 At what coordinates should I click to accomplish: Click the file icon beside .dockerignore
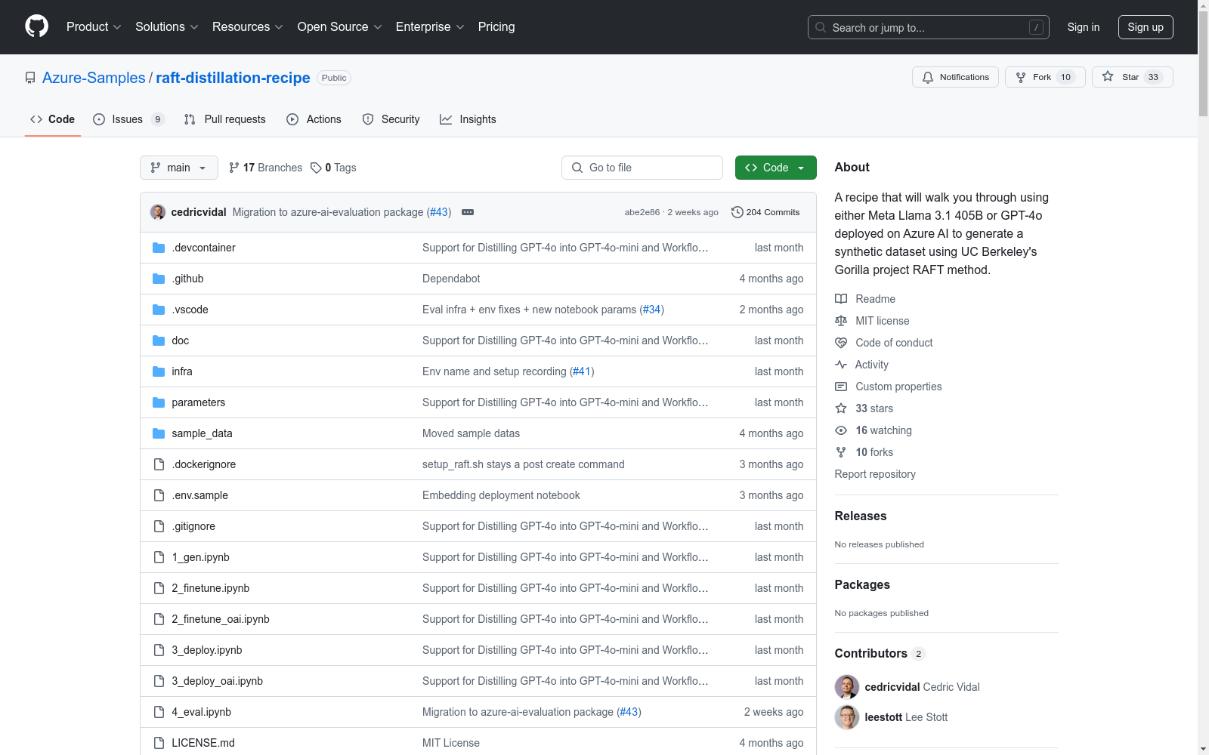(x=159, y=464)
